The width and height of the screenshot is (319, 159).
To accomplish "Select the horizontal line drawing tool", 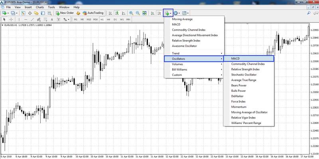I will 25,19.
